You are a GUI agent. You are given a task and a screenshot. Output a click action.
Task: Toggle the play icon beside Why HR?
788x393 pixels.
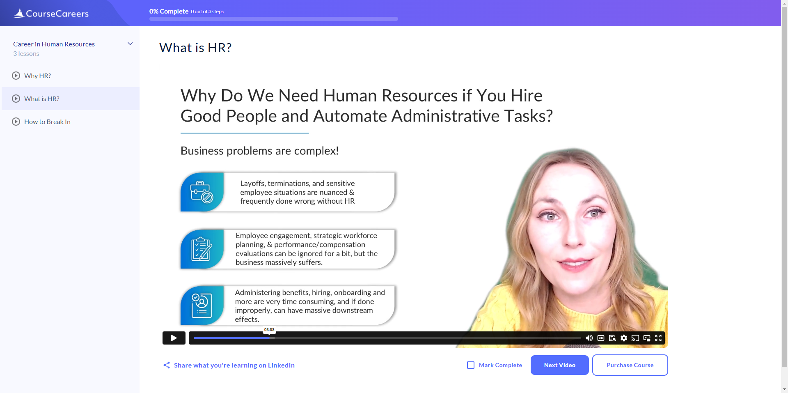click(16, 76)
